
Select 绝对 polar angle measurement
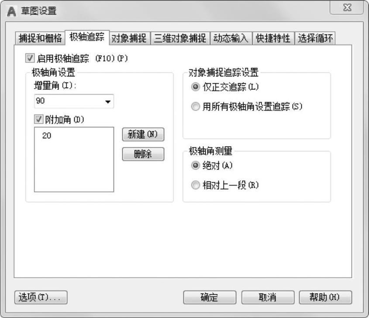click(x=196, y=165)
